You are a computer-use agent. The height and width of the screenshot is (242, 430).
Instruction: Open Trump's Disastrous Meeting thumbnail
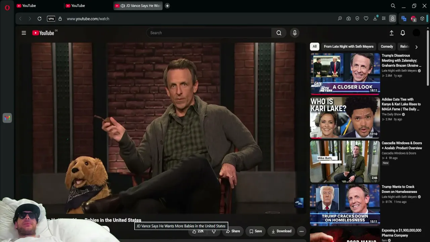[345, 74]
